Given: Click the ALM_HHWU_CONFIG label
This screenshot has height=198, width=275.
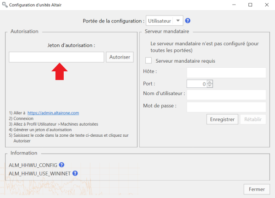Looking at the screenshot, I should 33,165.
